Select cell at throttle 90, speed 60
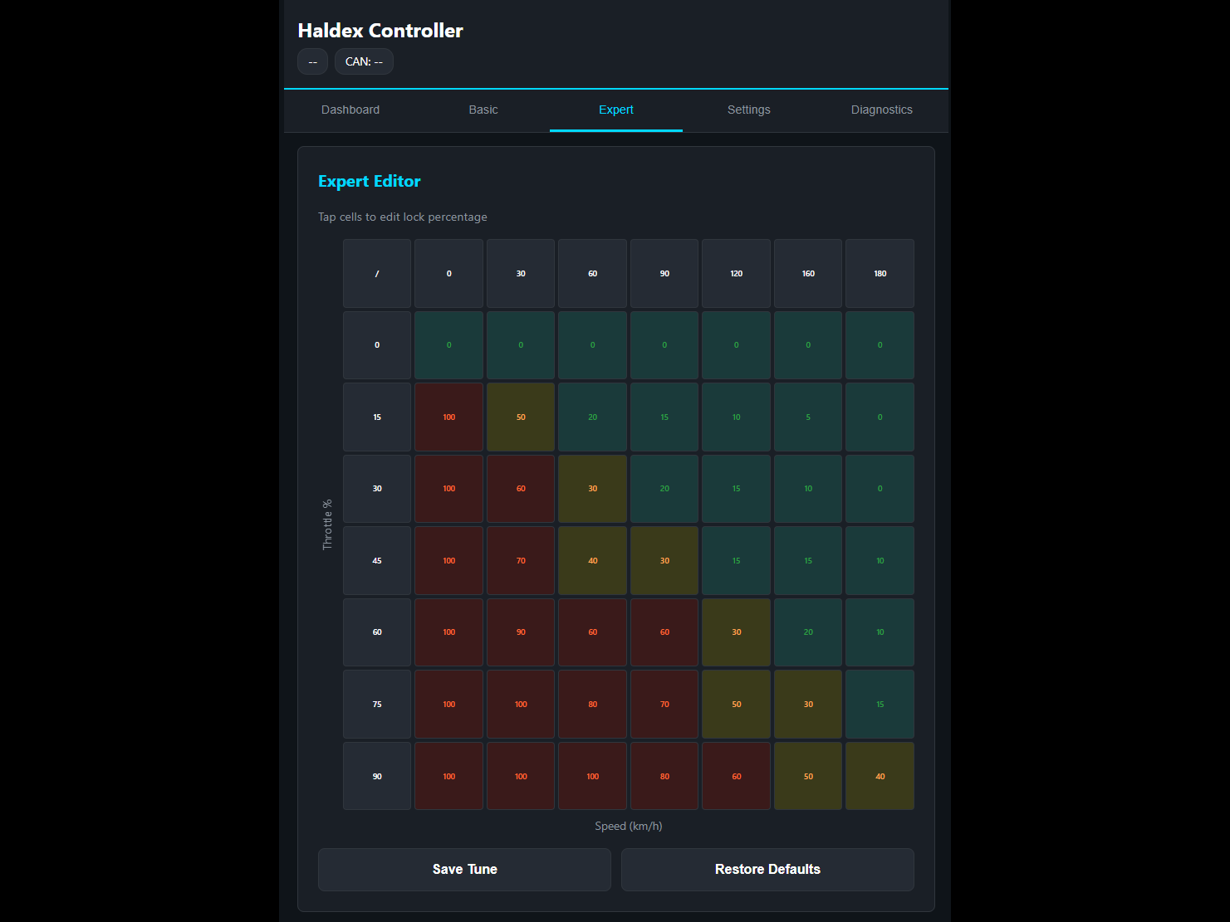This screenshot has height=922, width=1230. (x=592, y=776)
